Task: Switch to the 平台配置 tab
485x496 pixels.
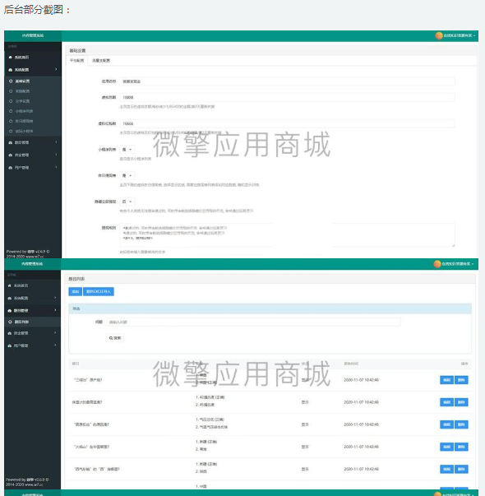Action: pos(76,60)
